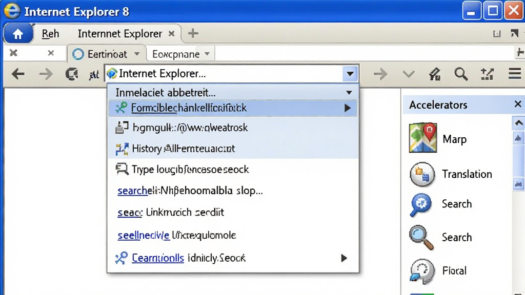Image resolution: width=525 pixels, height=295 pixels.
Task: Select the hgmgult @ww.qweatrosk entry
Action: point(233,128)
